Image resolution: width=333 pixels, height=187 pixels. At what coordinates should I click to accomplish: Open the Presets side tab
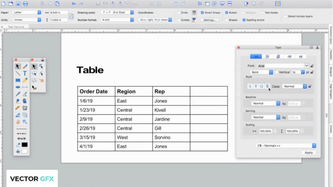(331, 129)
